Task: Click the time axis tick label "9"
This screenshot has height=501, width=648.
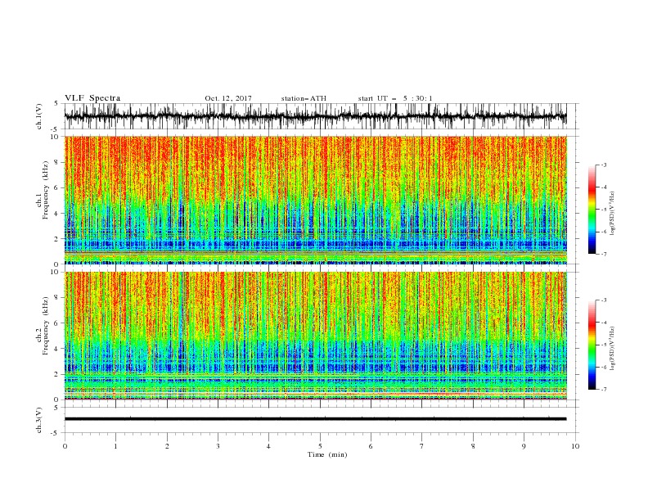Action: tap(524, 446)
